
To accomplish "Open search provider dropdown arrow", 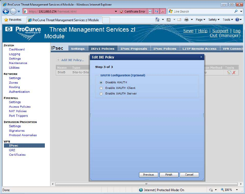I will [x=241, y=11].
